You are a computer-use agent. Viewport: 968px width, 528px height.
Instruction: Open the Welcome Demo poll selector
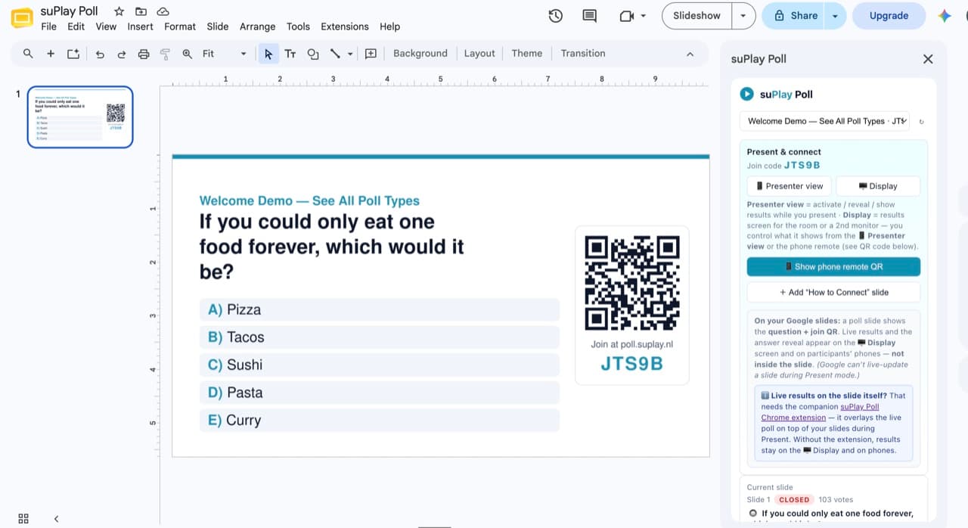click(x=824, y=121)
